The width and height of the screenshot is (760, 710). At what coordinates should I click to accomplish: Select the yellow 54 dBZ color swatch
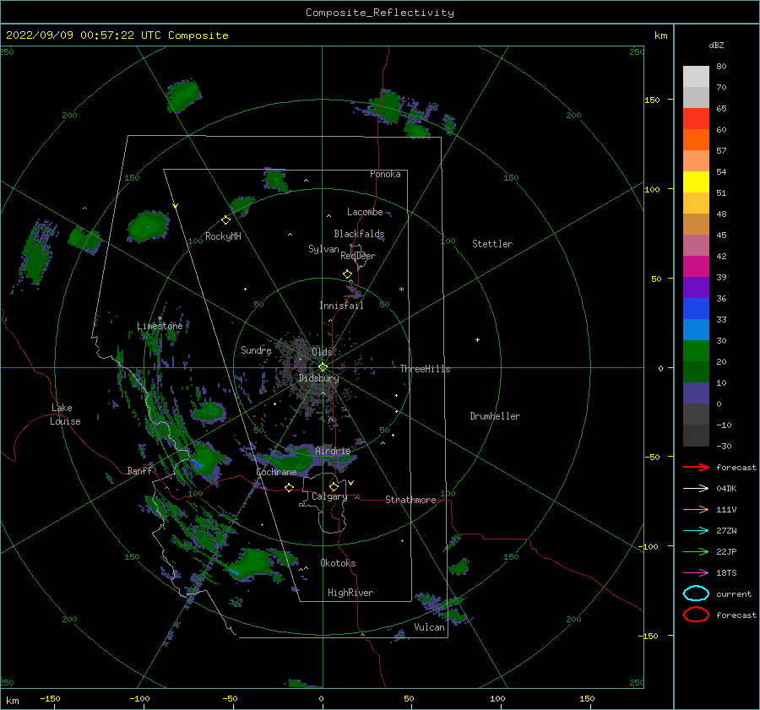click(x=696, y=182)
